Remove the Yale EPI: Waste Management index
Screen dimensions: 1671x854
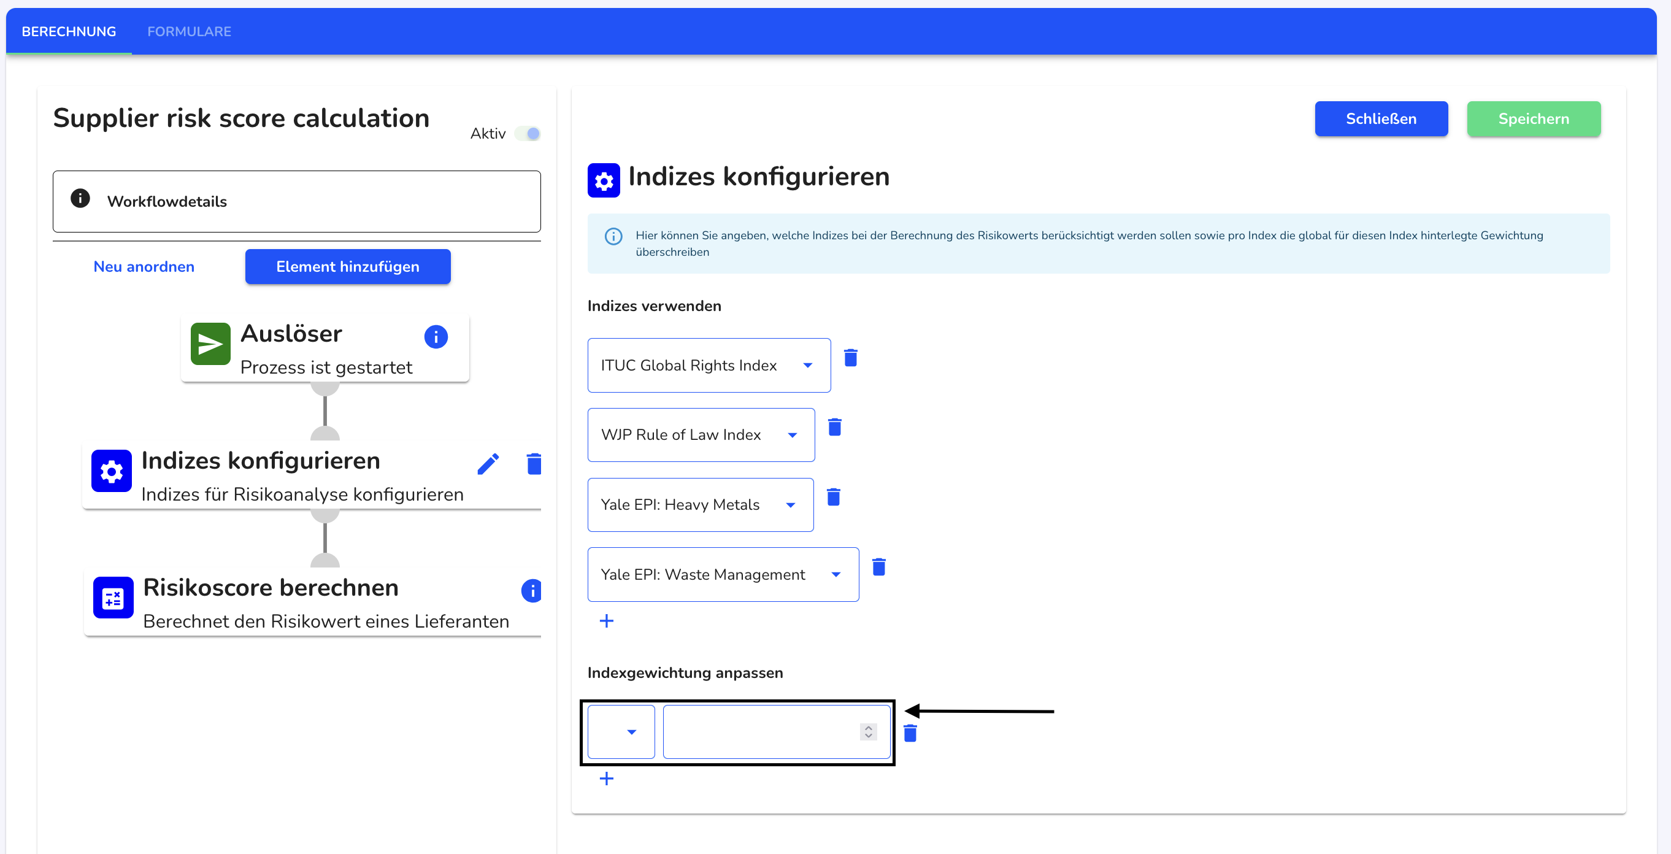878,566
